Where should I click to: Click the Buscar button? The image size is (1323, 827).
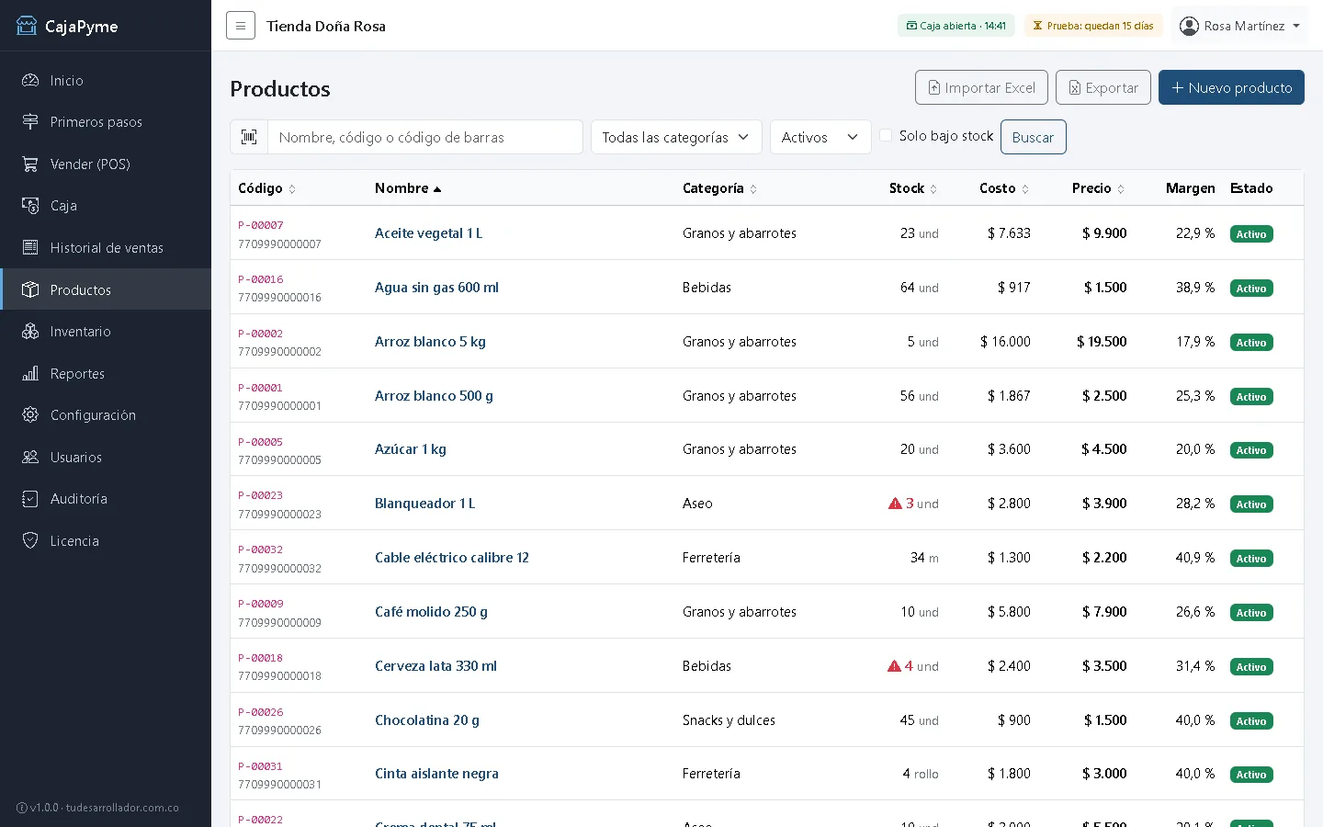[1033, 137]
